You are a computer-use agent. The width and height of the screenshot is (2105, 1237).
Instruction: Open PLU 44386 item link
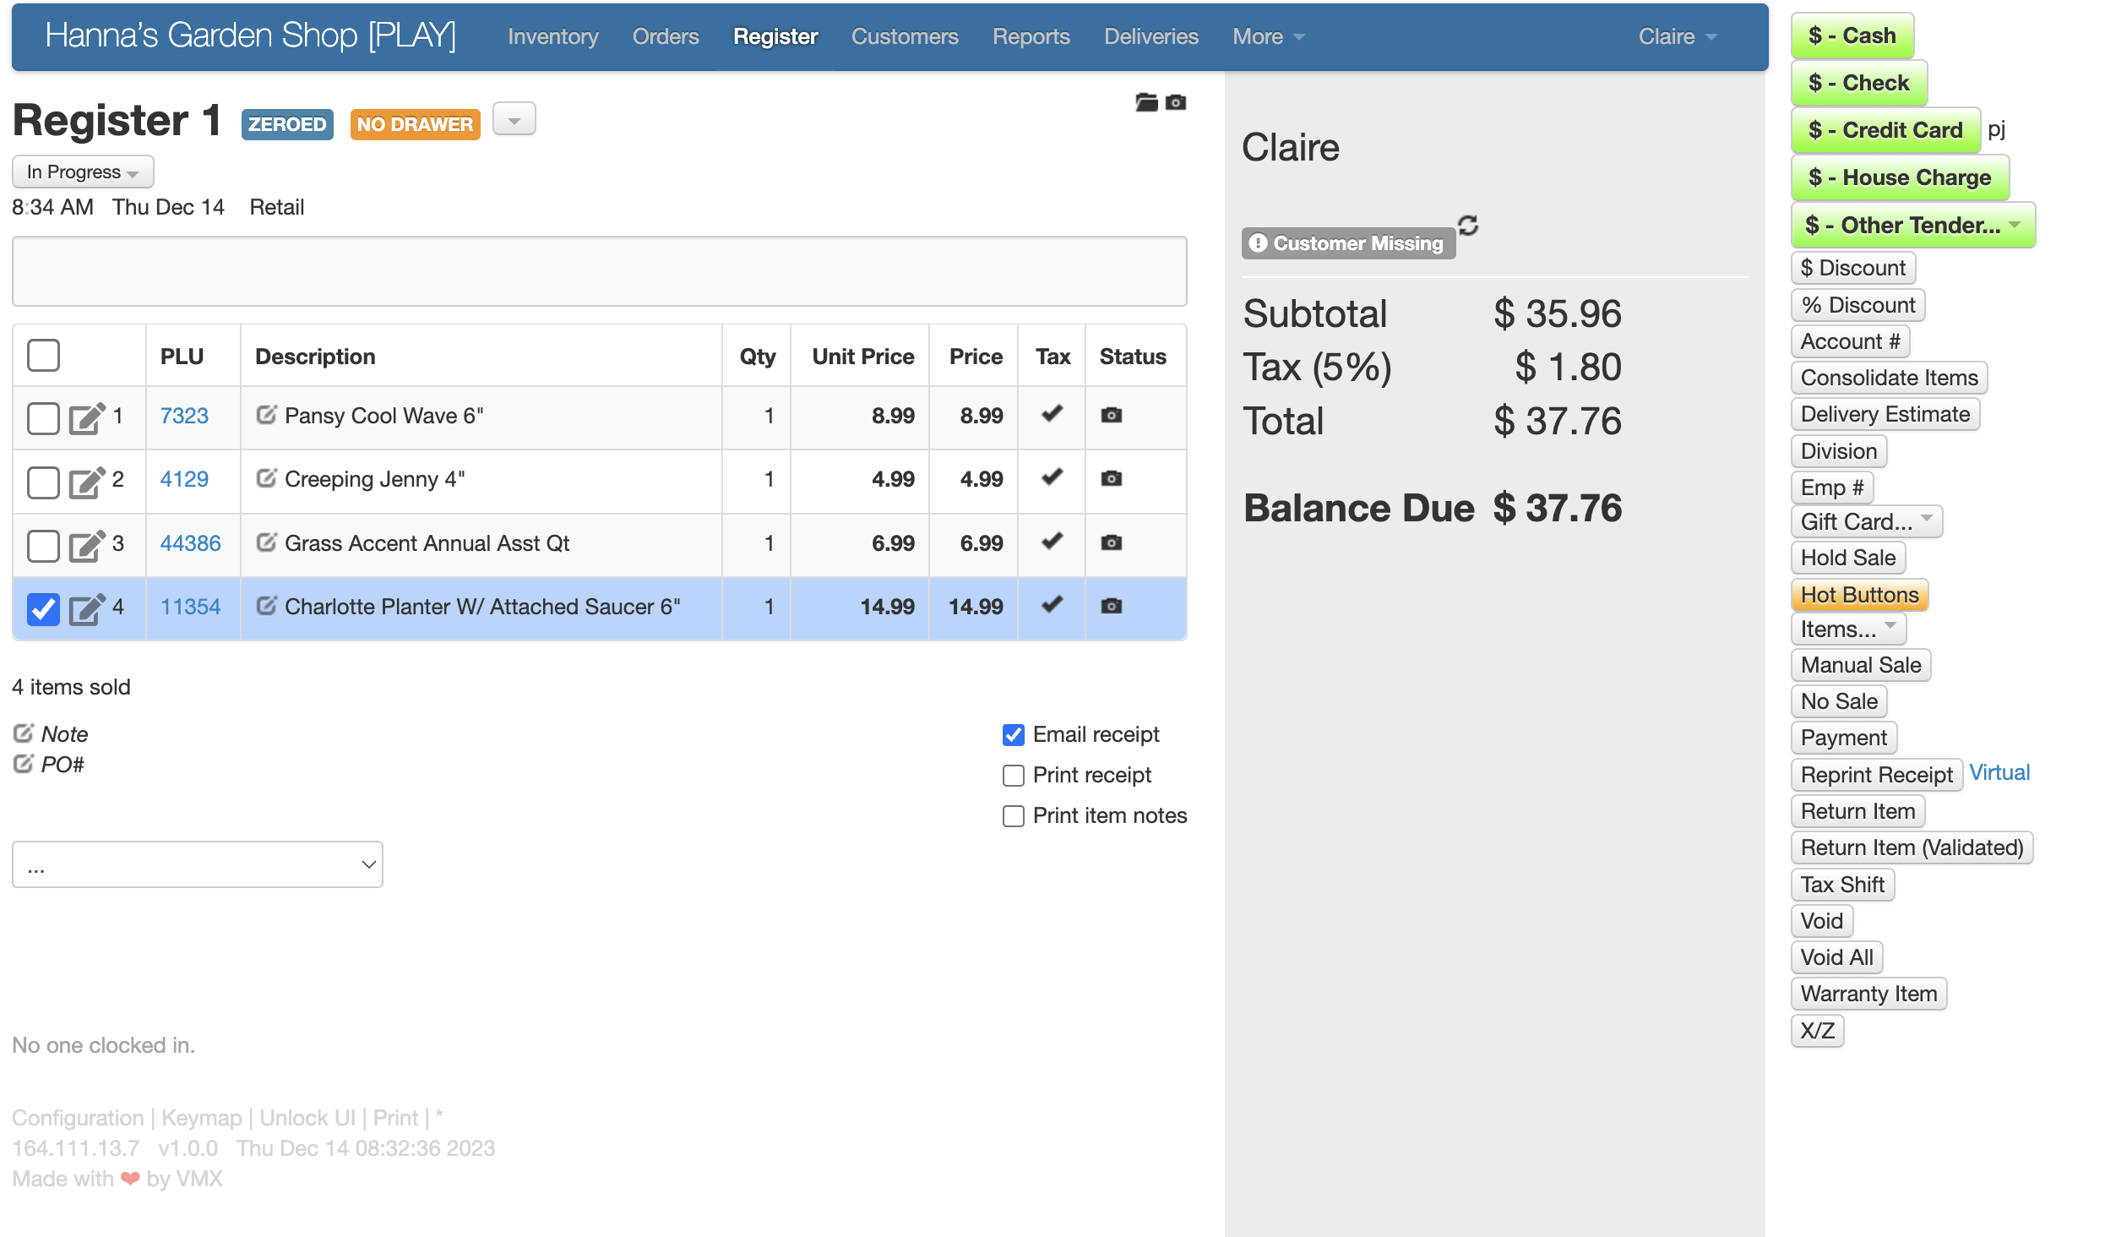point(190,543)
